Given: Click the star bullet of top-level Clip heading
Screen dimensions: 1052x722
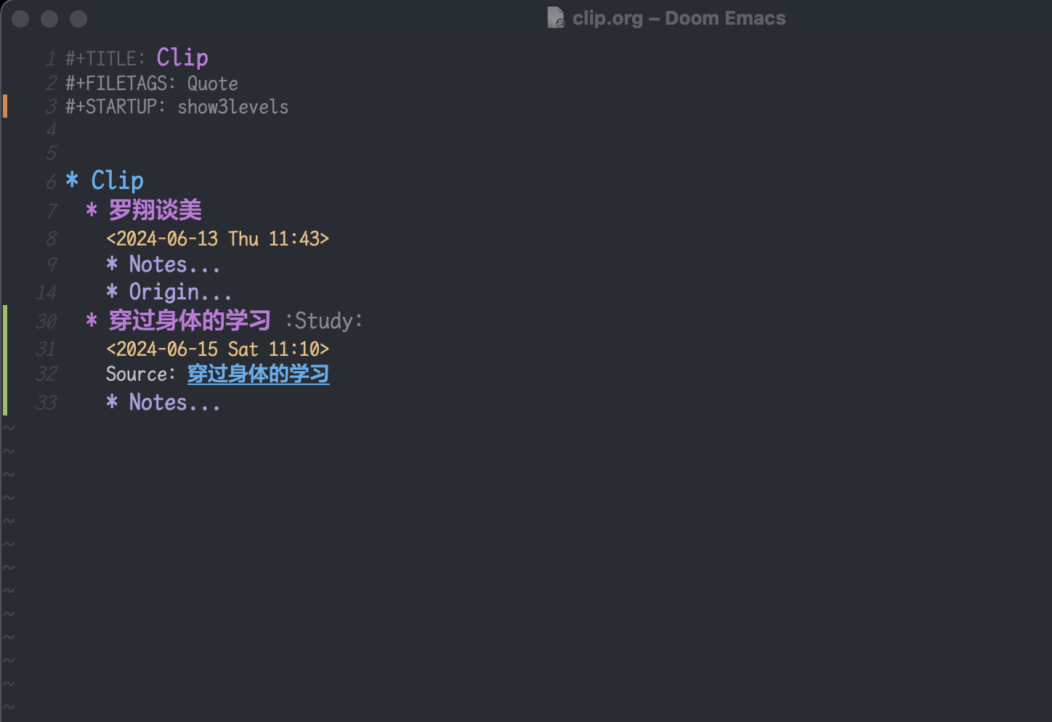Looking at the screenshot, I should [72, 179].
